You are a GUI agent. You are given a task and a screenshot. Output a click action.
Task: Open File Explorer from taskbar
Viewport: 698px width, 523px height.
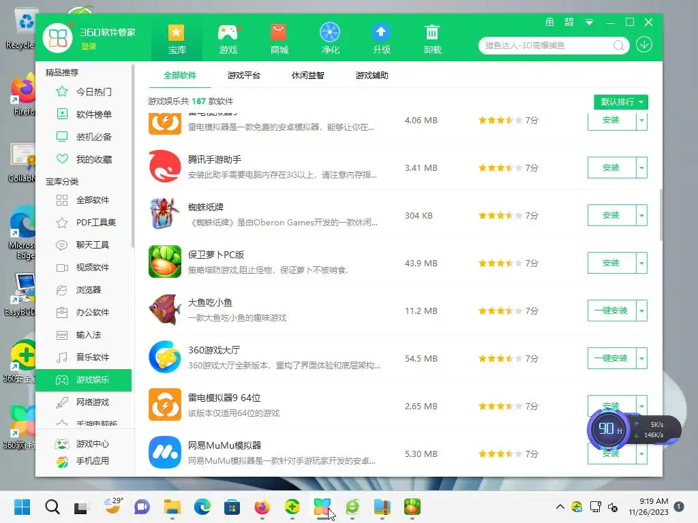click(172, 507)
